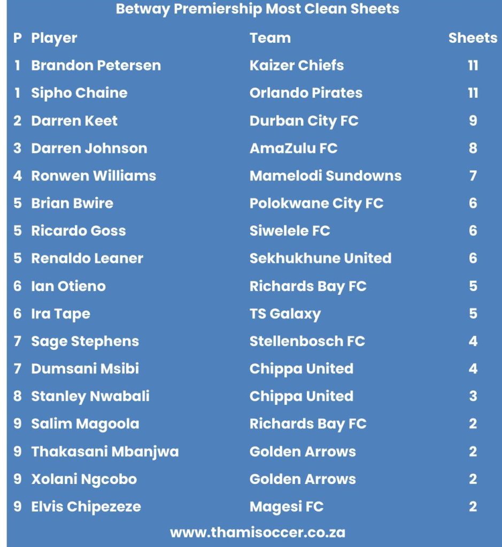Select player Stanley Nwabali

click(x=90, y=396)
